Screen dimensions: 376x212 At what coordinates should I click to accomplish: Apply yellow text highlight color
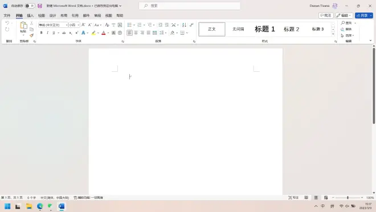tap(93, 33)
